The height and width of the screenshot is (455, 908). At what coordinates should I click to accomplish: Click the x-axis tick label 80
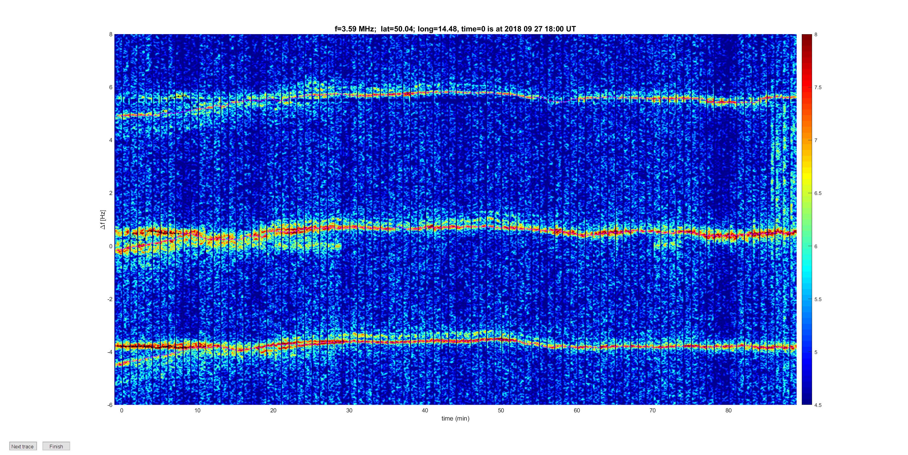(729, 410)
